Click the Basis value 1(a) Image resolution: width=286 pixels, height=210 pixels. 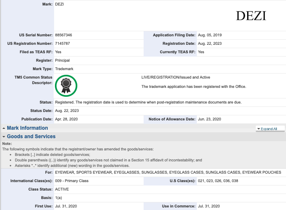pos(58,198)
